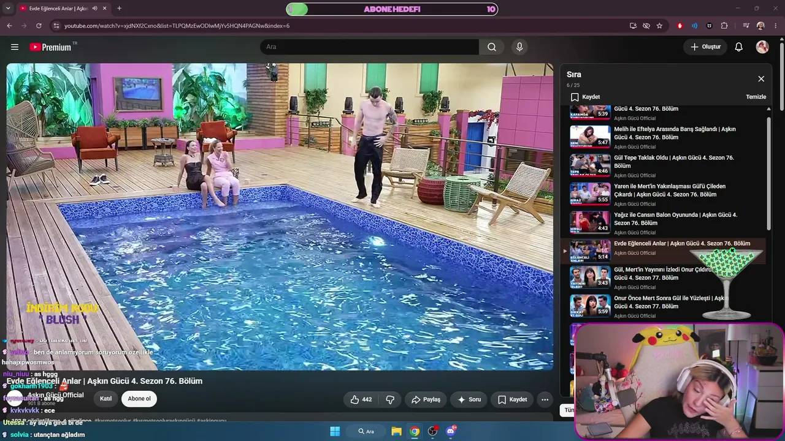This screenshot has height=441, width=785.
Task: Click the Oluştur create button
Action: tap(705, 47)
